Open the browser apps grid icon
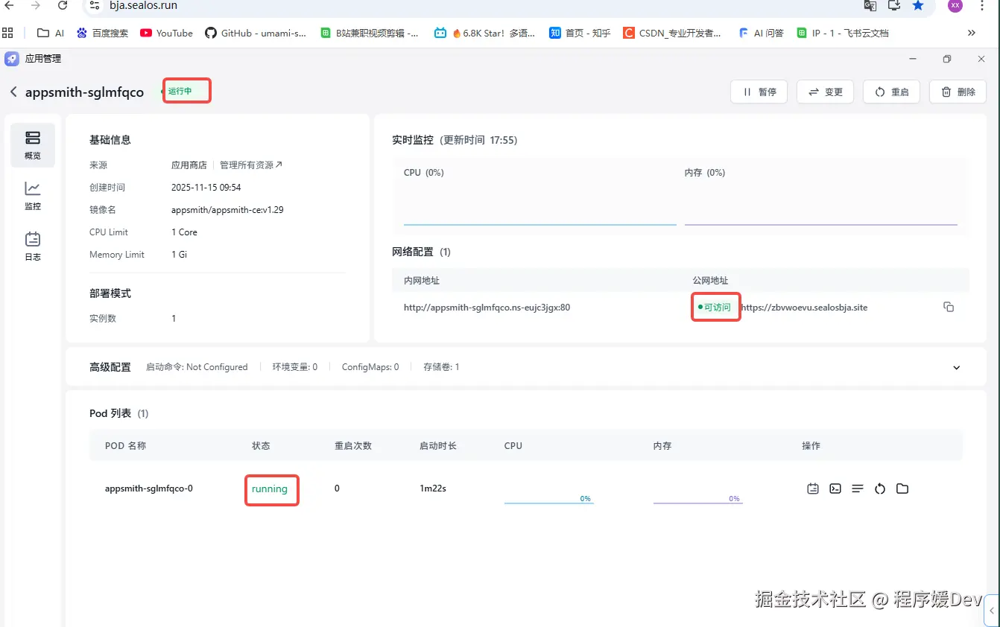The width and height of the screenshot is (1000, 627). [8, 33]
